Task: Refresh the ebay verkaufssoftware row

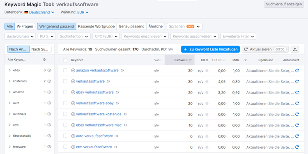Action: click(297, 92)
